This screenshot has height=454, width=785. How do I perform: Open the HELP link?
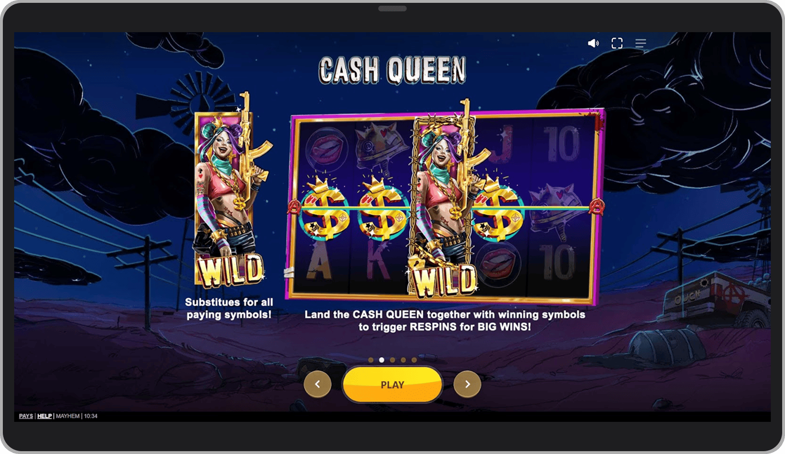point(44,416)
